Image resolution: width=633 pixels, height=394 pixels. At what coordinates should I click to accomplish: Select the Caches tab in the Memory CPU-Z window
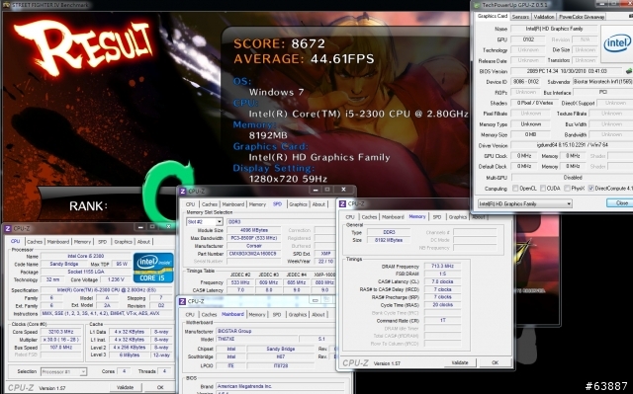369,216
